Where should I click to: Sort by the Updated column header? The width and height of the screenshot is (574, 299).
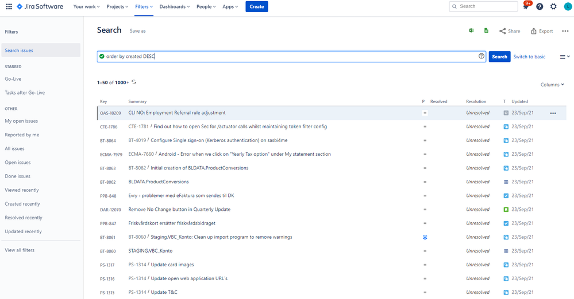point(519,101)
